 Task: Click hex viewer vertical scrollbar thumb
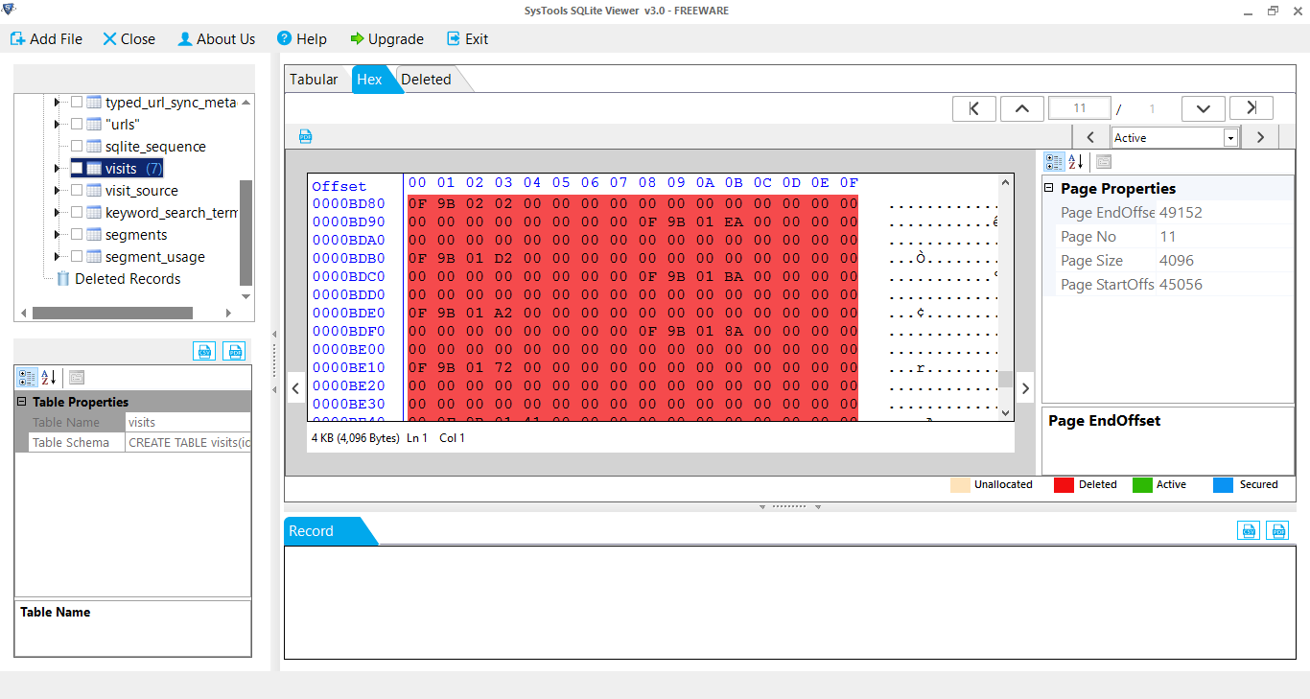pyautogui.click(x=1005, y=380)
